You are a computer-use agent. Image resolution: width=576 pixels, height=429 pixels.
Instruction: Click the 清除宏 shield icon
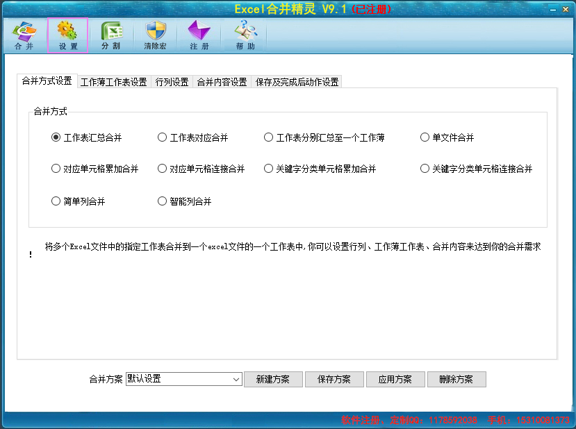pyautogui.click(x=155, y=35)
